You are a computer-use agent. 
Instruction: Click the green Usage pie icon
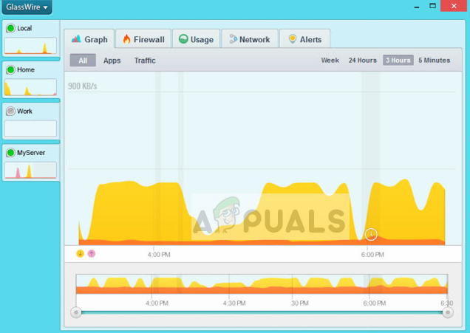183,39
